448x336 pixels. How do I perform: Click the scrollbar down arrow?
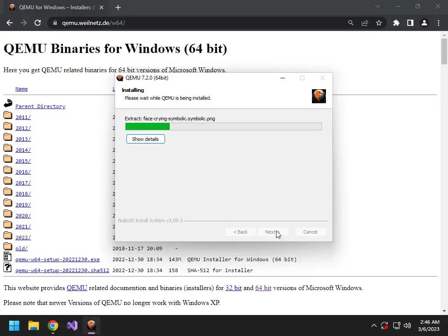point(444,311)
